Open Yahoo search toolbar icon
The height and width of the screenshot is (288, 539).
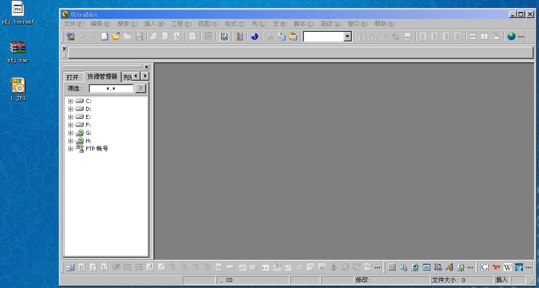pyautogui.click(x=496, y=267)
